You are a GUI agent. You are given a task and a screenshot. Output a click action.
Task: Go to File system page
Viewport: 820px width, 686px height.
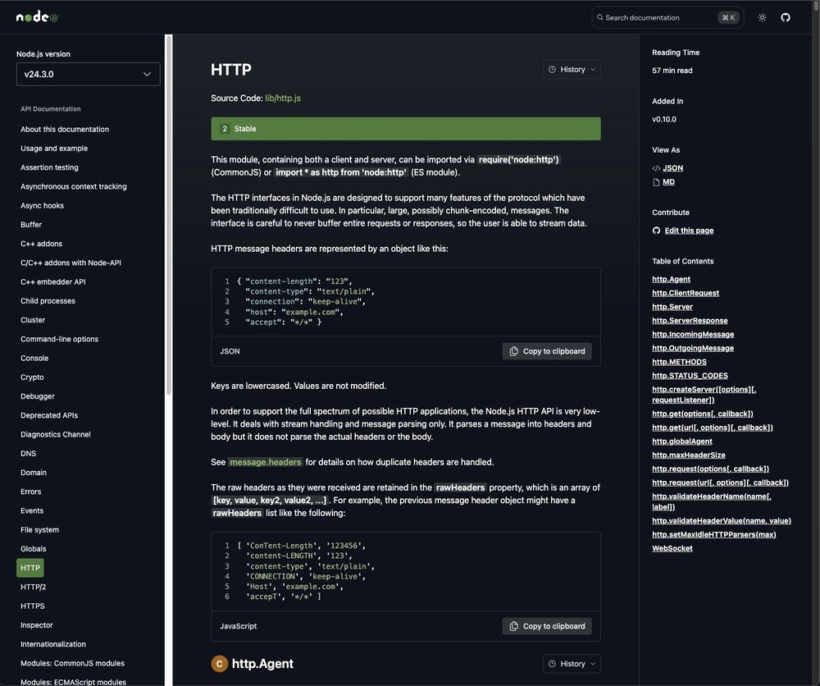[39, 529]
